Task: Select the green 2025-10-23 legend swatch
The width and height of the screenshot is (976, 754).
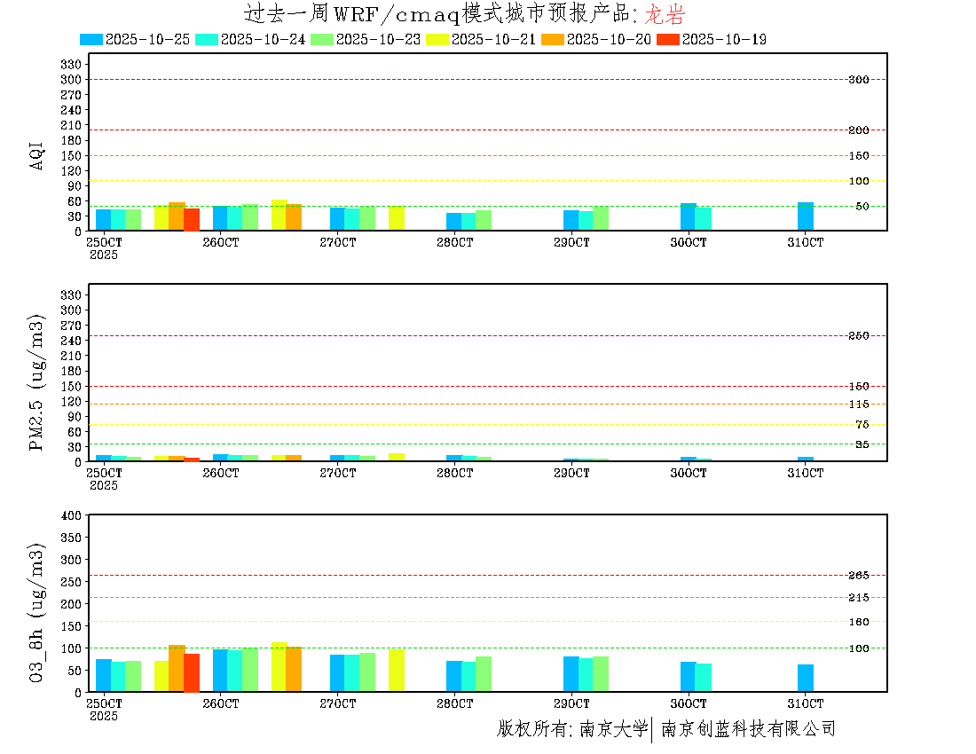Action: point(322,39)
